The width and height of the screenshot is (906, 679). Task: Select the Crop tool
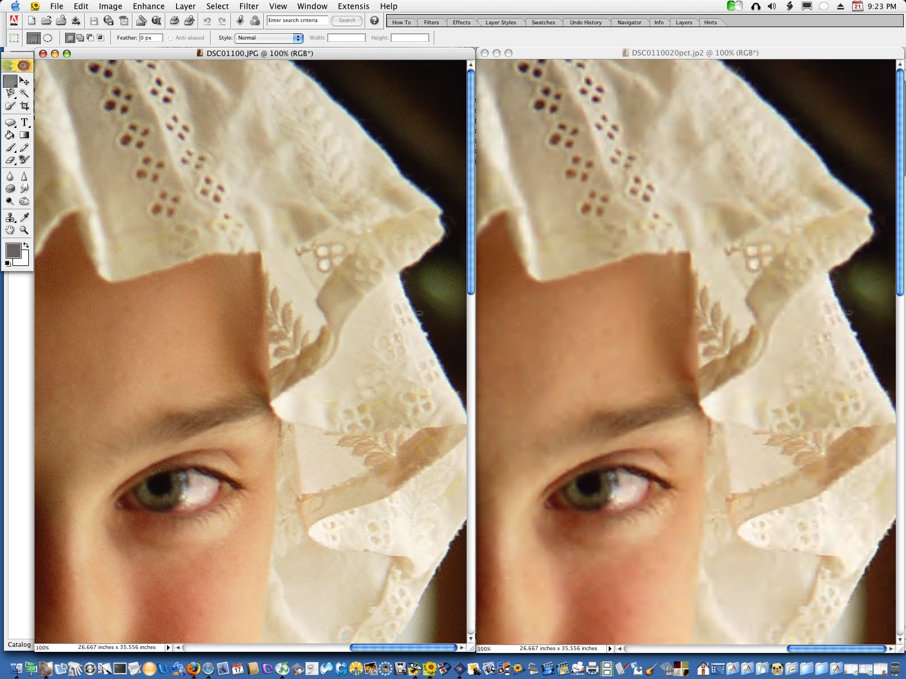click(24, 106)
